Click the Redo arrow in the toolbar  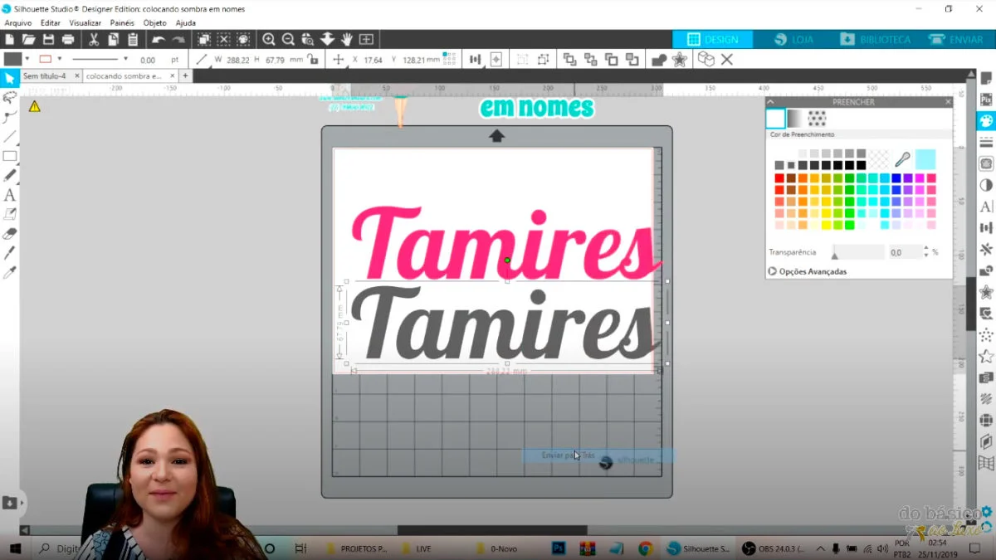pos(178,39)
